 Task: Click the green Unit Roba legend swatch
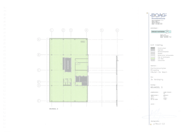[152, 59]
